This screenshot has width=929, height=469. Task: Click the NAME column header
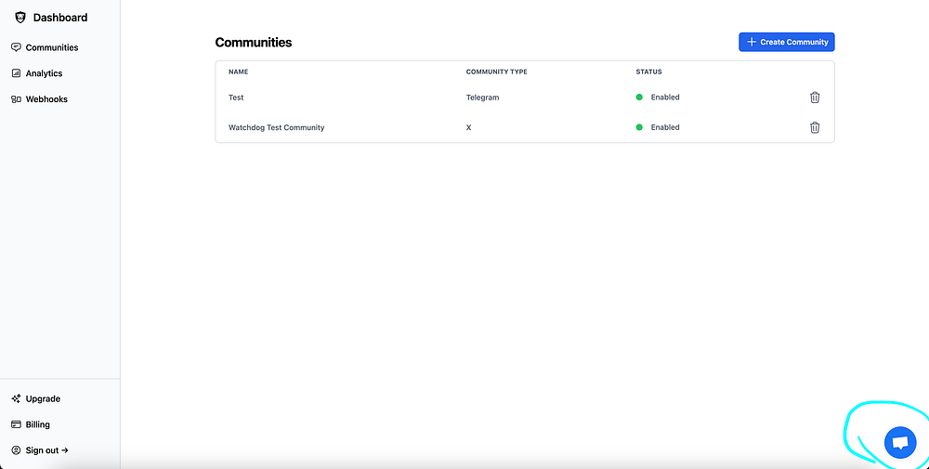tap(238, 72)
